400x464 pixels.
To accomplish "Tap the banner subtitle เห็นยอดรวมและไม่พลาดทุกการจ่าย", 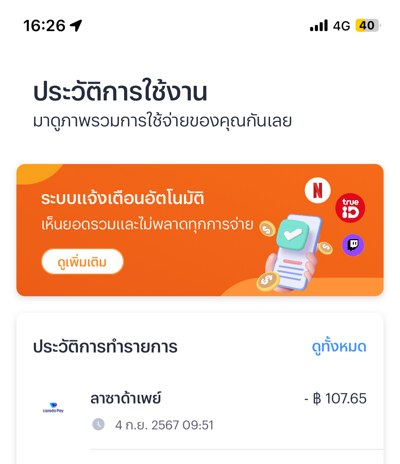I will pos(147,224).
